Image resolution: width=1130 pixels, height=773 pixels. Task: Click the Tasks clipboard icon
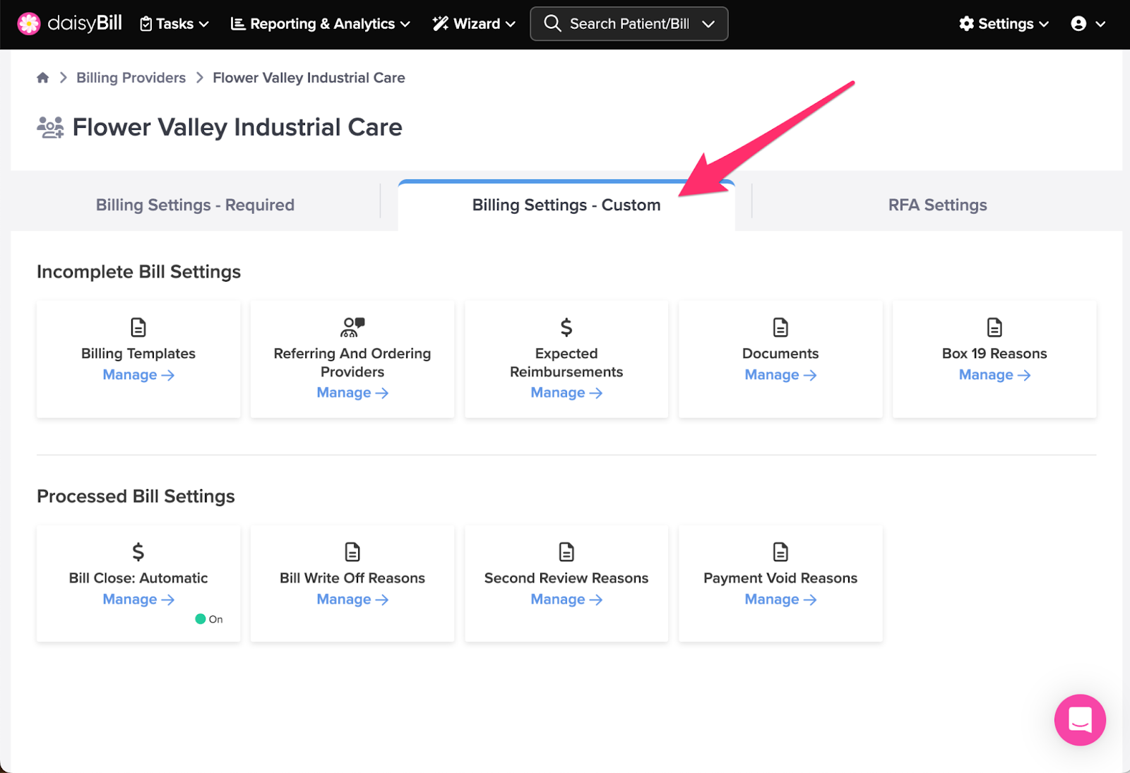pos(146,24)
